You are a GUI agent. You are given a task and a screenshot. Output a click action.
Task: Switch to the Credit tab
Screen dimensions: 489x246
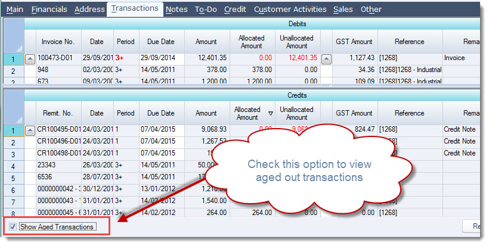point(235,10)
